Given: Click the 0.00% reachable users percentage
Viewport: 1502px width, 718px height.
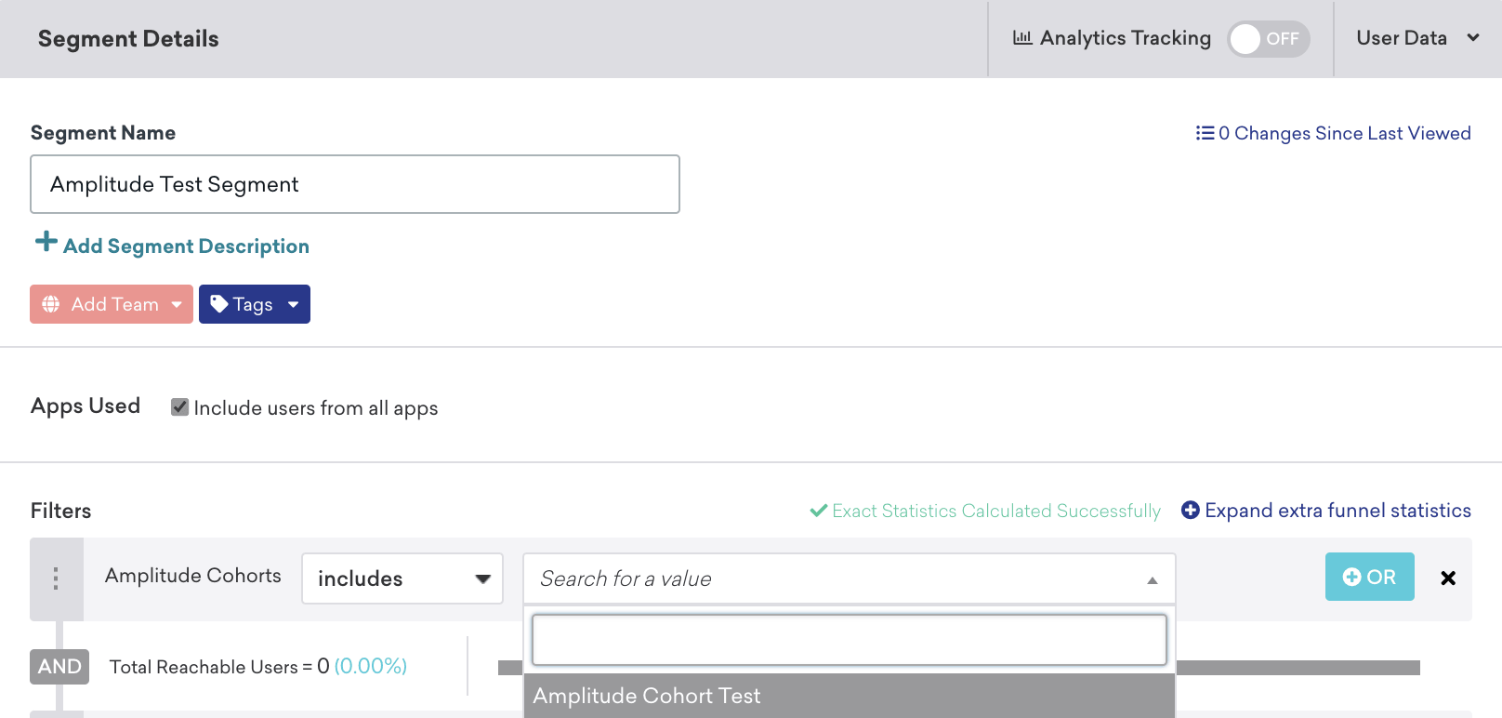Looking at the screenshot, I should pyautogui.click(x=371, y=666).
